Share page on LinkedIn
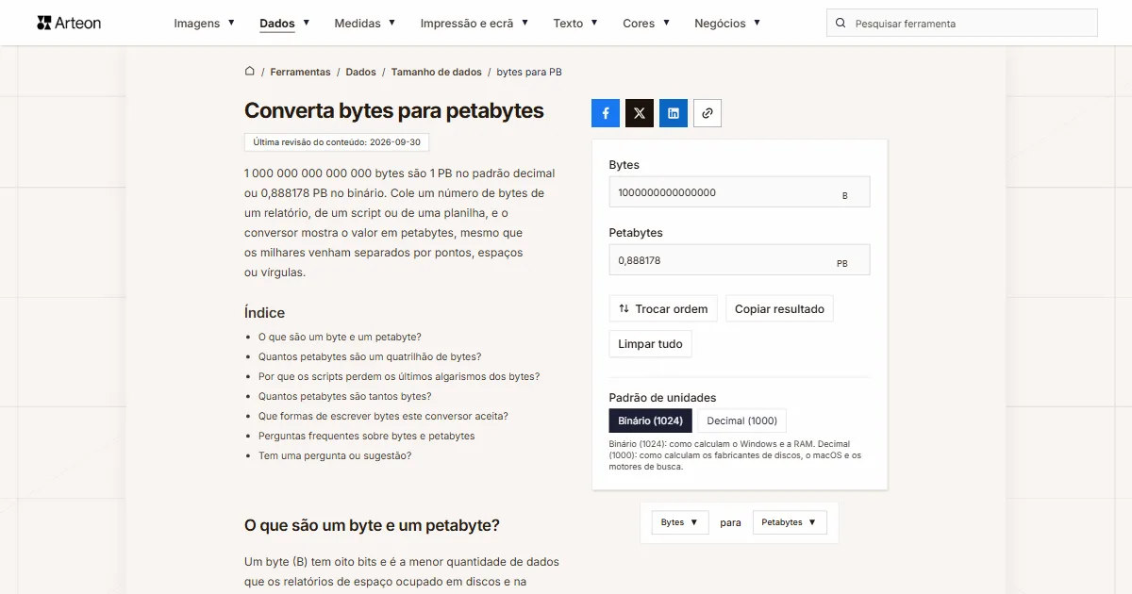 pos(674,113)
